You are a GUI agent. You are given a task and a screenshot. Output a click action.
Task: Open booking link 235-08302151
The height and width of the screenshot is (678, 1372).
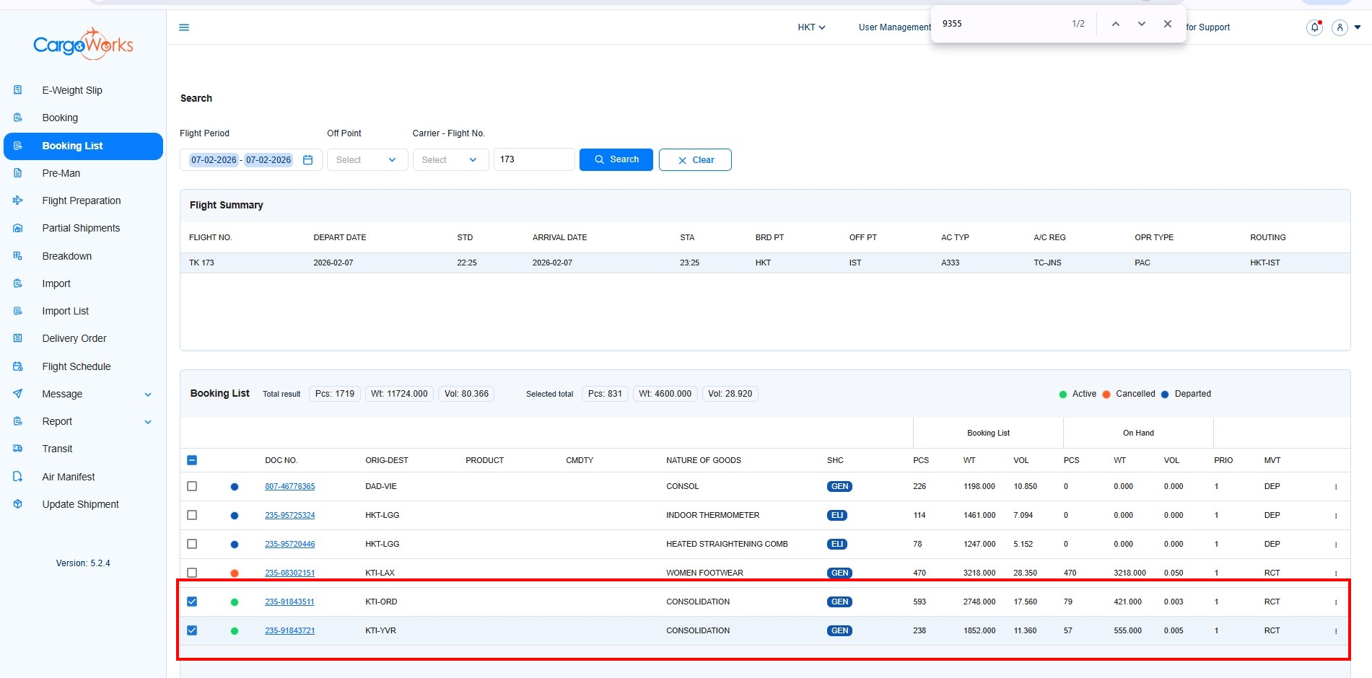coord(289,573)
